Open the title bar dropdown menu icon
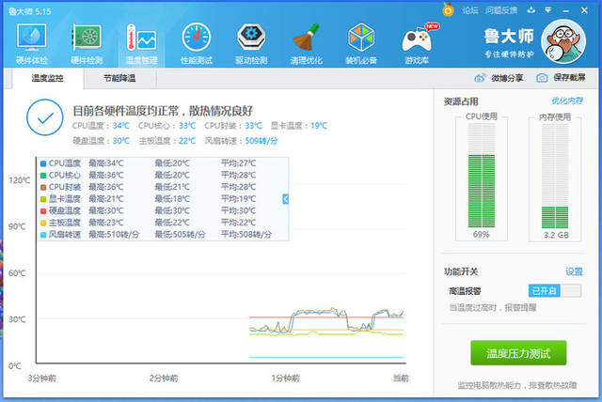602x402 pixels. (548, 10)
